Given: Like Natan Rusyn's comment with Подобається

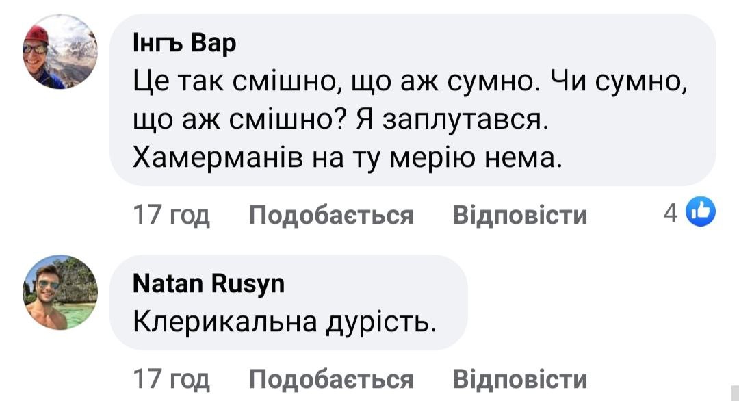Looking at the screenshot, I should [331, 378].
